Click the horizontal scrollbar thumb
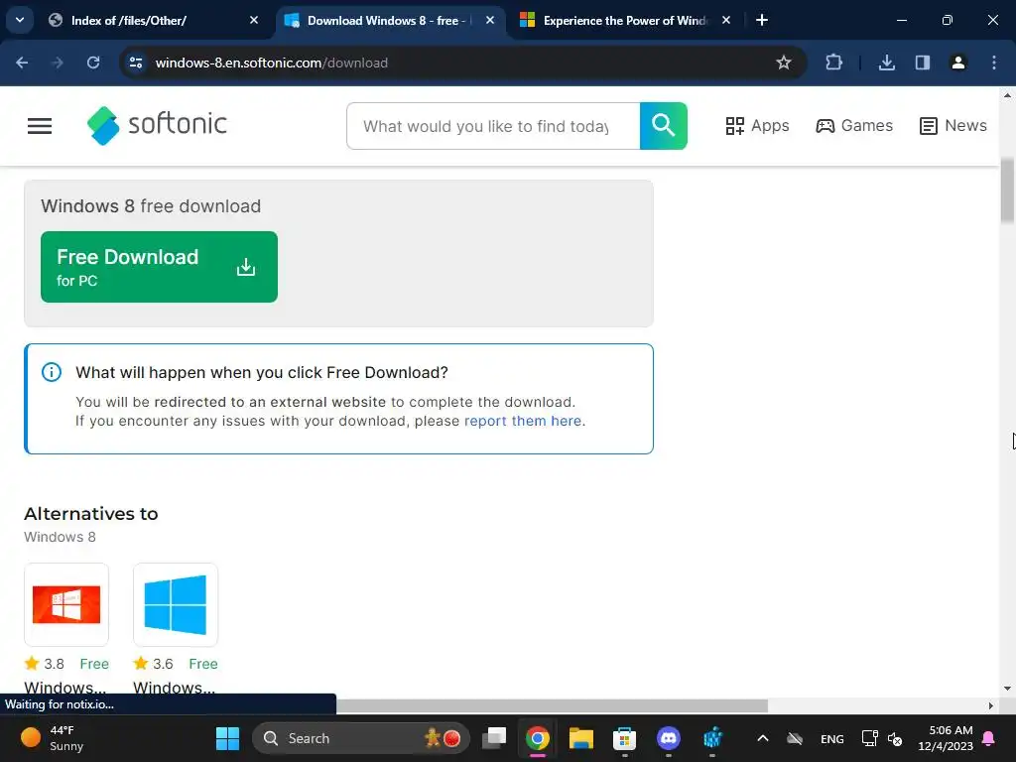Screen dimensions: 1016x762 pos(552,705)
